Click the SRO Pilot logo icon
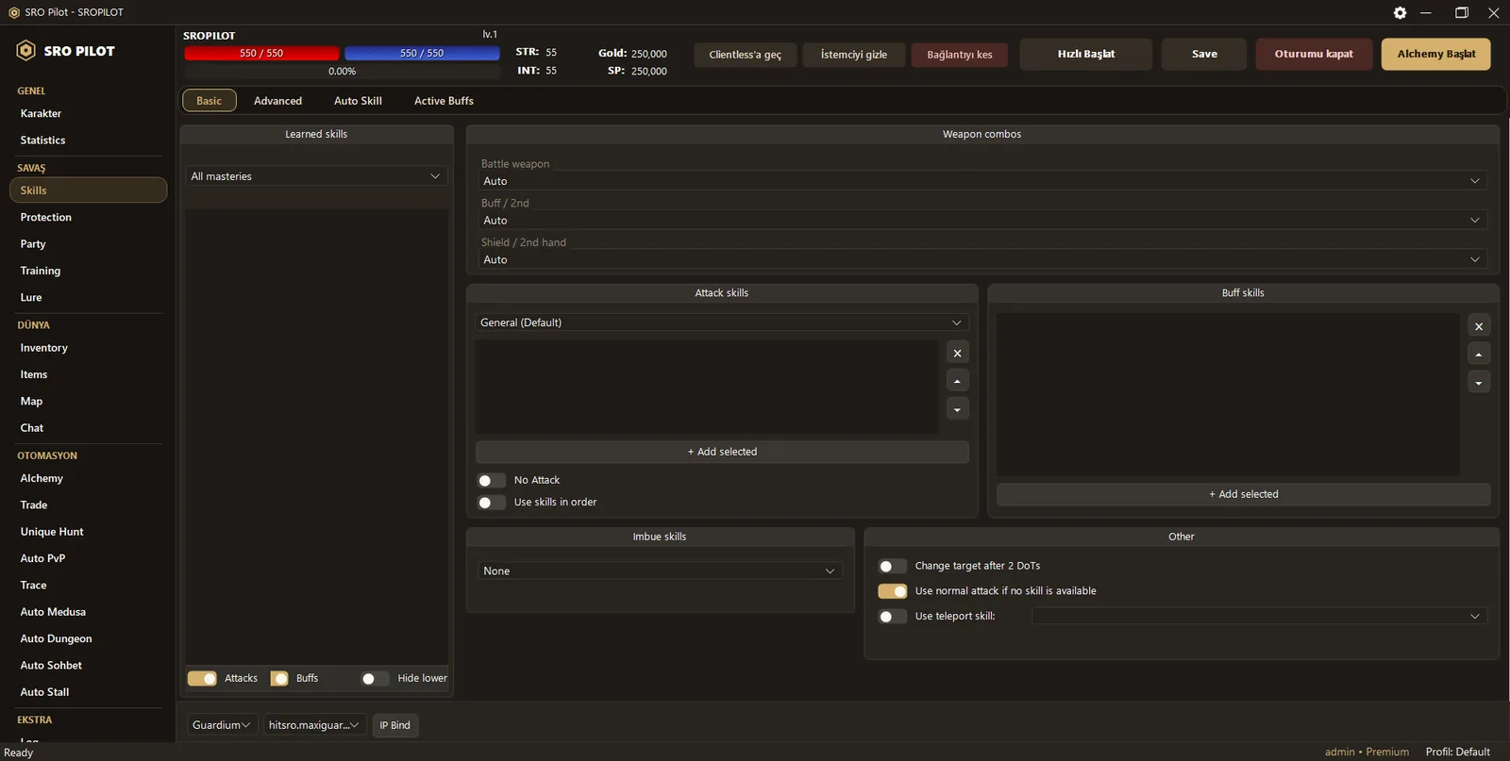 (26, 51)
